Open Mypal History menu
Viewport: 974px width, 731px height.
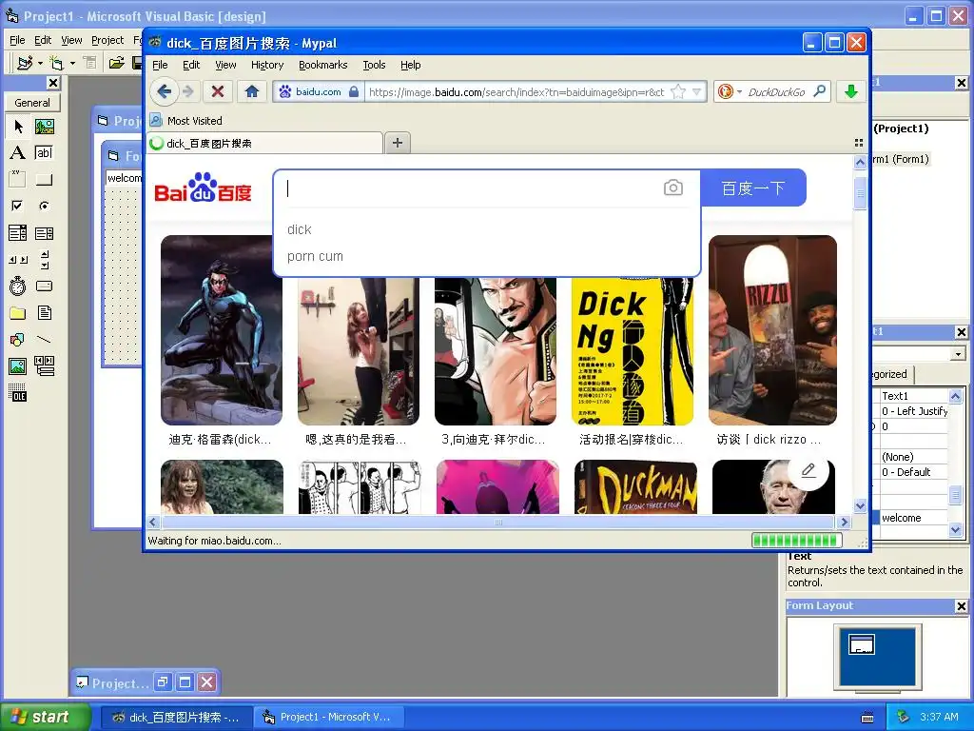[x=267, y=65]
